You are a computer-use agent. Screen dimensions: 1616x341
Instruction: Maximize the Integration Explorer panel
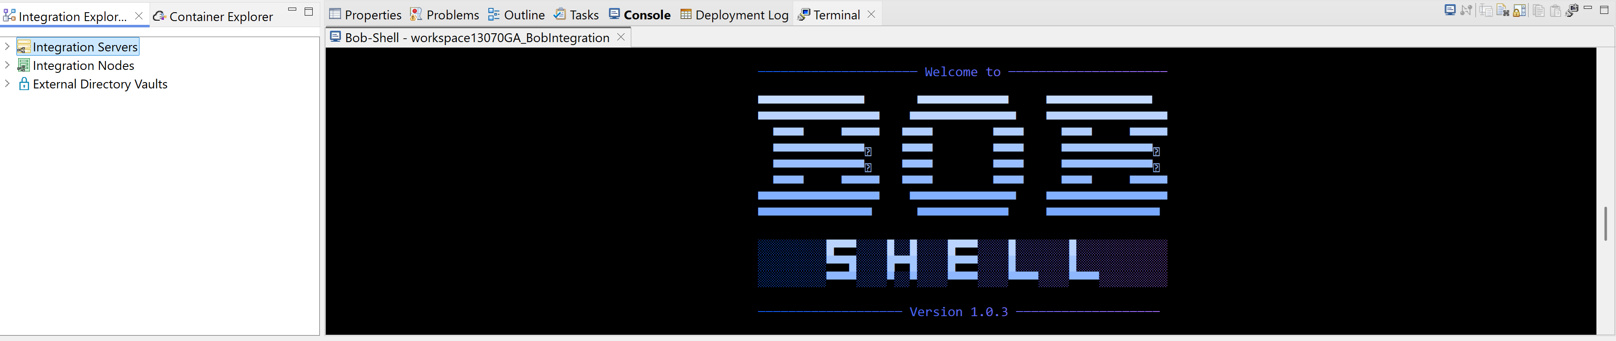coord(308,11)
